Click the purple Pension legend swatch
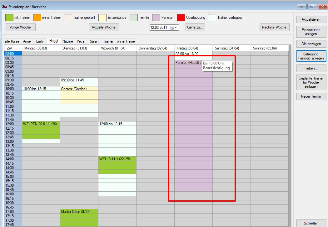328x227 pixels. pyautogui.click(x=156, y=18)
